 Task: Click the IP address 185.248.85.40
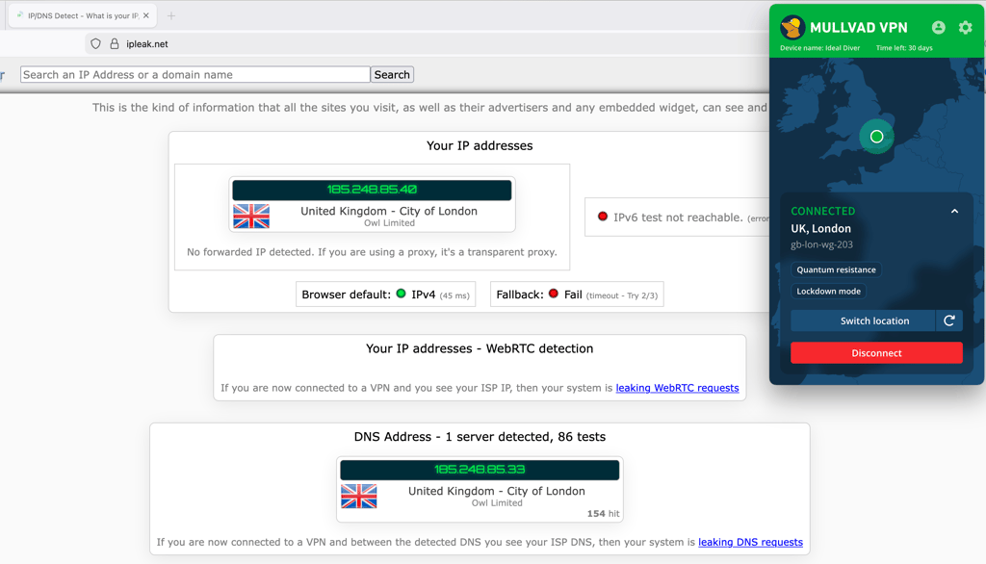click(372, 190)
